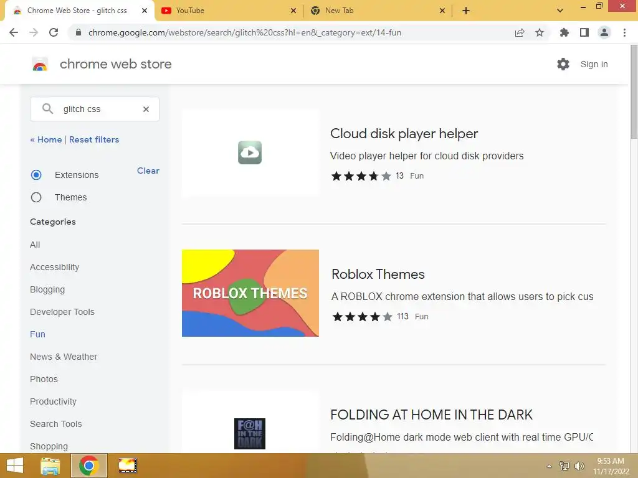Viewport: 638px width, 478px height.
Task: Select the Themes radio button
Action: (x=36, y=197)
